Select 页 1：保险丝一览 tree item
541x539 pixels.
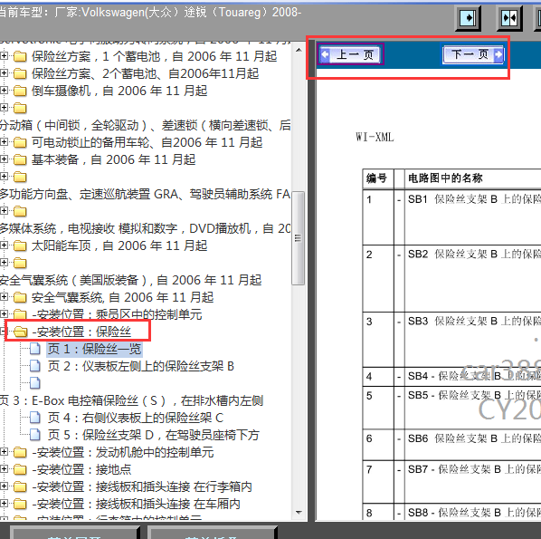(94, 349)
